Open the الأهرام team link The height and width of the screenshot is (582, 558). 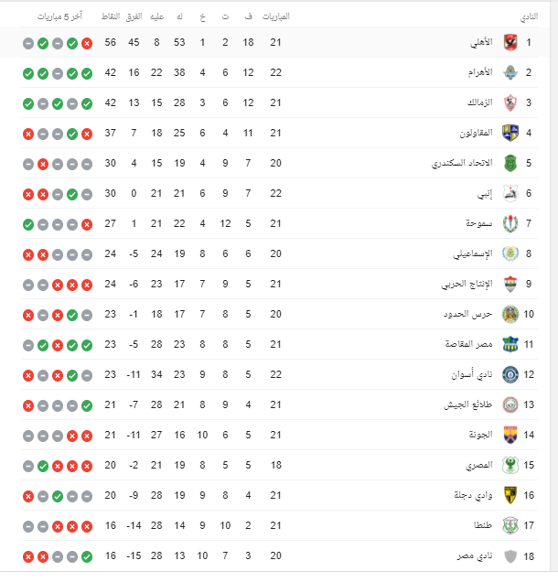tap(480, 72)
